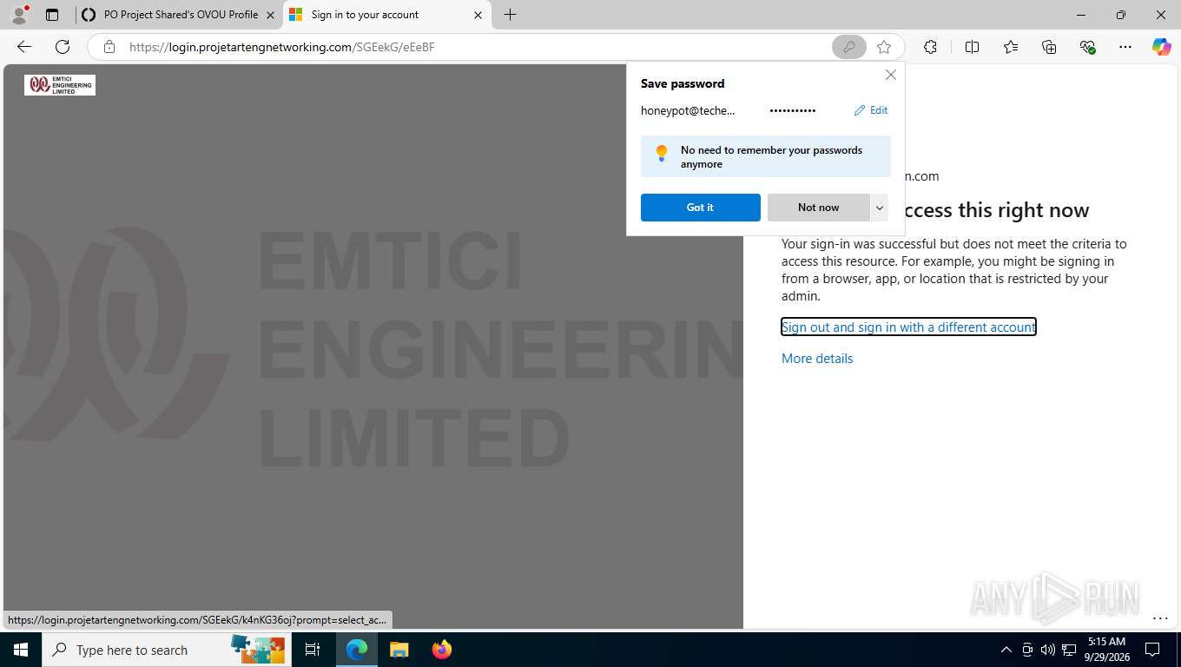Launch Copilot from the toolbar
The width and height of the screenshot is (1181, 667).
pos(1161,47)
